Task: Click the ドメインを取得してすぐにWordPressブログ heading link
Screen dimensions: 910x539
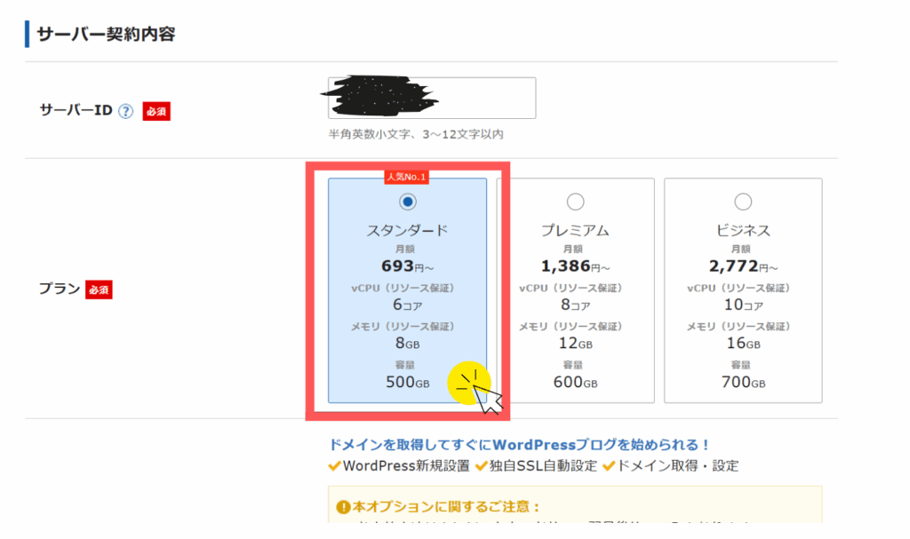Action: click(x=519, y=445)
